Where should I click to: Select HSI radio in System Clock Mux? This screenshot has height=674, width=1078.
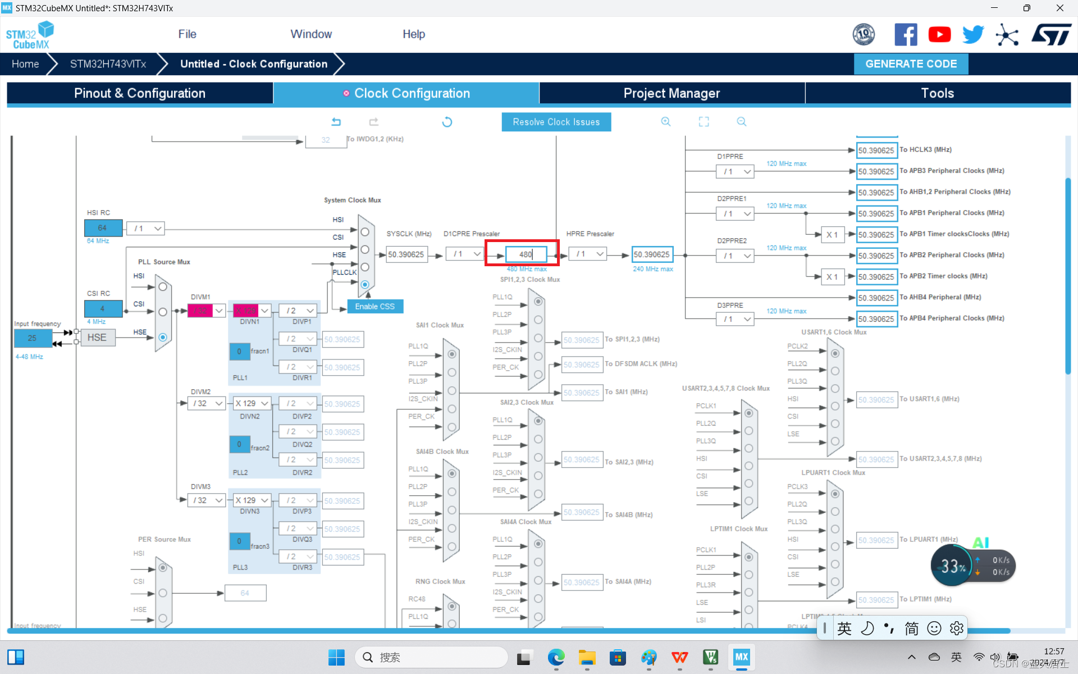point(365,232)
